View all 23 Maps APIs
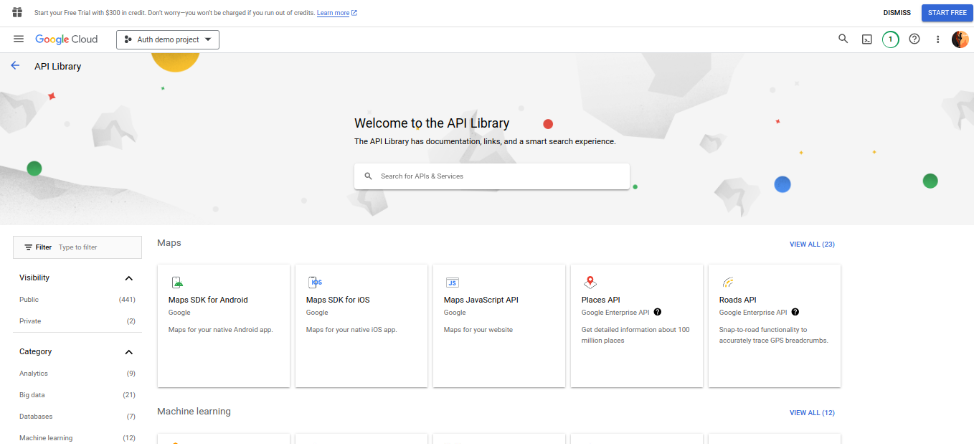 pyautogui.click(x=812, y=245)
